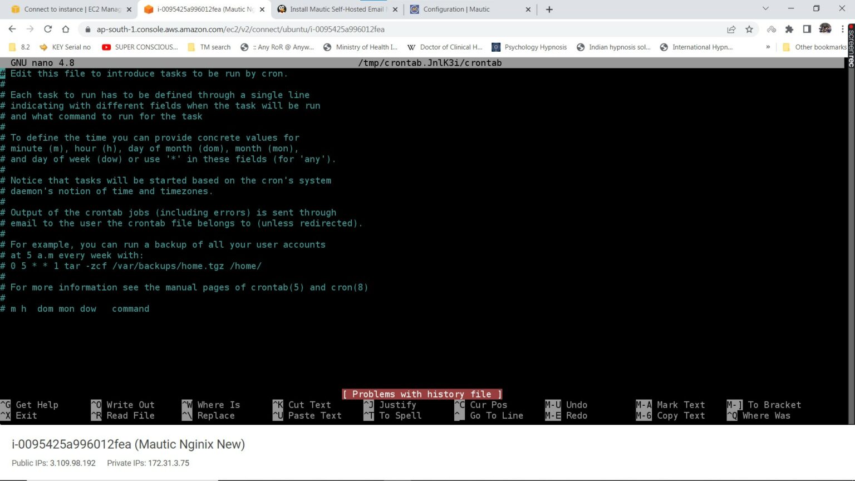The image size is (855, 481).
Task: Open the side panel icon
Action: click(807, 29)
